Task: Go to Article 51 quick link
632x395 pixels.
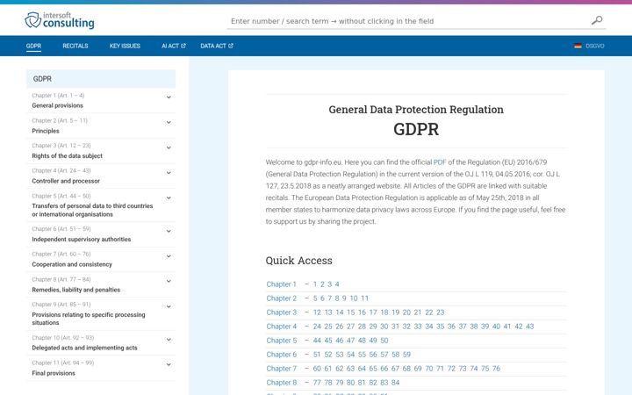Action: coord(317,355)
